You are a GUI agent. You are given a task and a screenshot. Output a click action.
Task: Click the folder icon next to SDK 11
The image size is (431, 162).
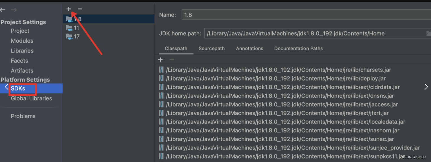point(70,28)
